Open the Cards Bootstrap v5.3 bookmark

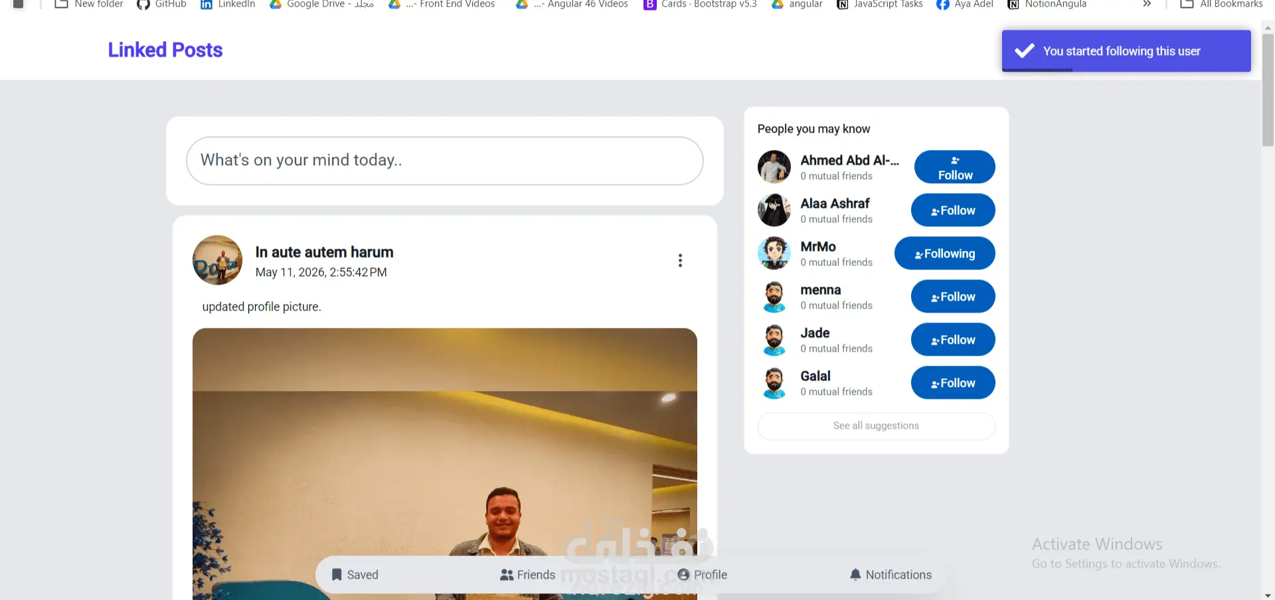700,4
